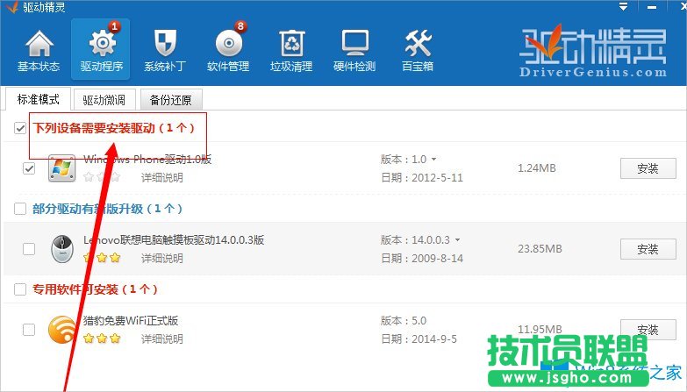
Task: Open 详细说明 for Windows Phone driver
Action: 162,177
